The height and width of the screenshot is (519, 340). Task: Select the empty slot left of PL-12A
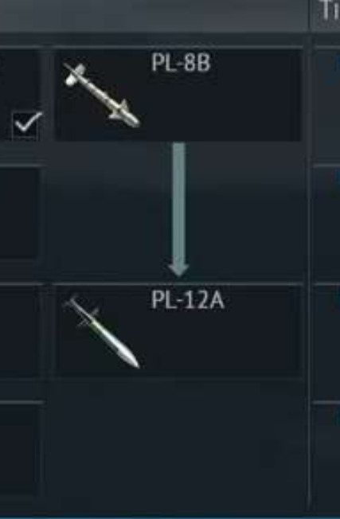(x=20, y=331)
